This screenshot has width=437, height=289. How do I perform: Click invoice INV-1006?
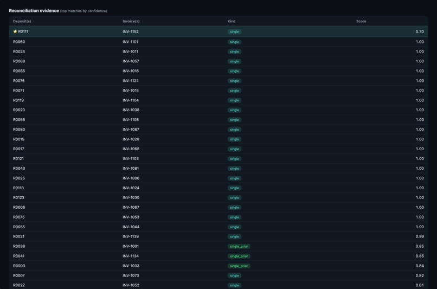pyautogui.click(x=131, y=178)
